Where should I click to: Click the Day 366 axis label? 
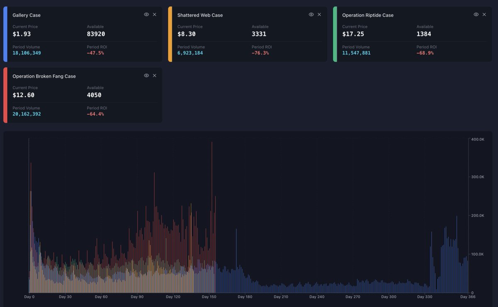(468, 297)
